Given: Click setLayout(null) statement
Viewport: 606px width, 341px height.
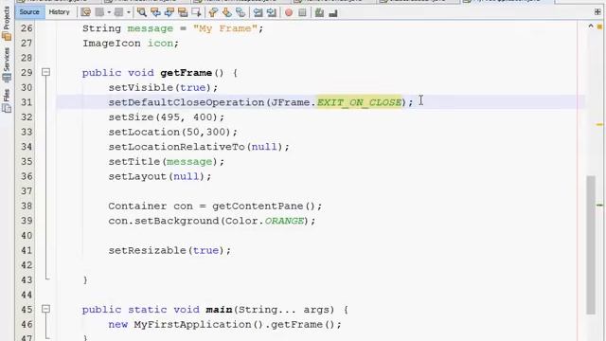Looking at the screenshot, I should (x=160, y=176).
